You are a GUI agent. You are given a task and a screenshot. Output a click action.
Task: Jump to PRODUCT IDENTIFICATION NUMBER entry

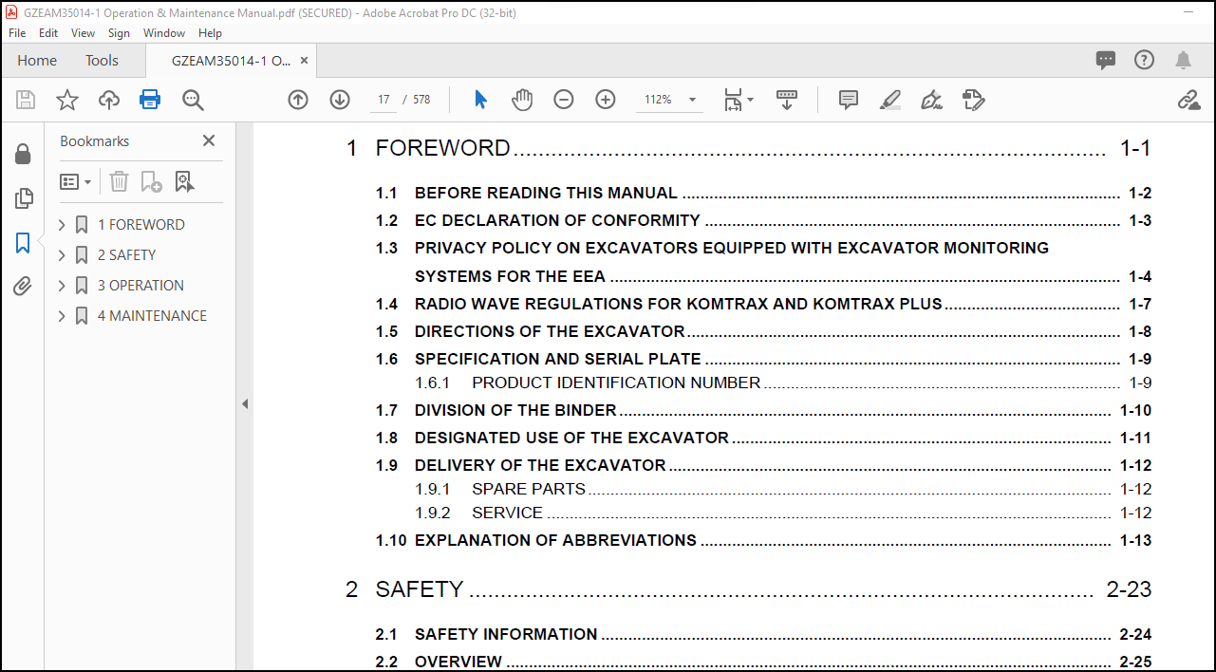pyautogui.click(x=616, y=383)
